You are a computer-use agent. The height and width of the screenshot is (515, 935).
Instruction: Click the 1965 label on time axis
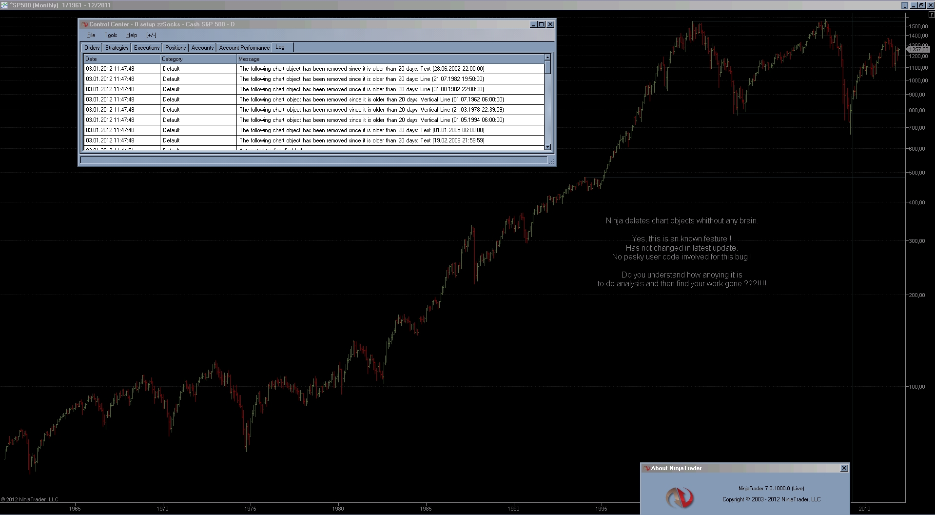pyautogui.click(x=75, y=509)
